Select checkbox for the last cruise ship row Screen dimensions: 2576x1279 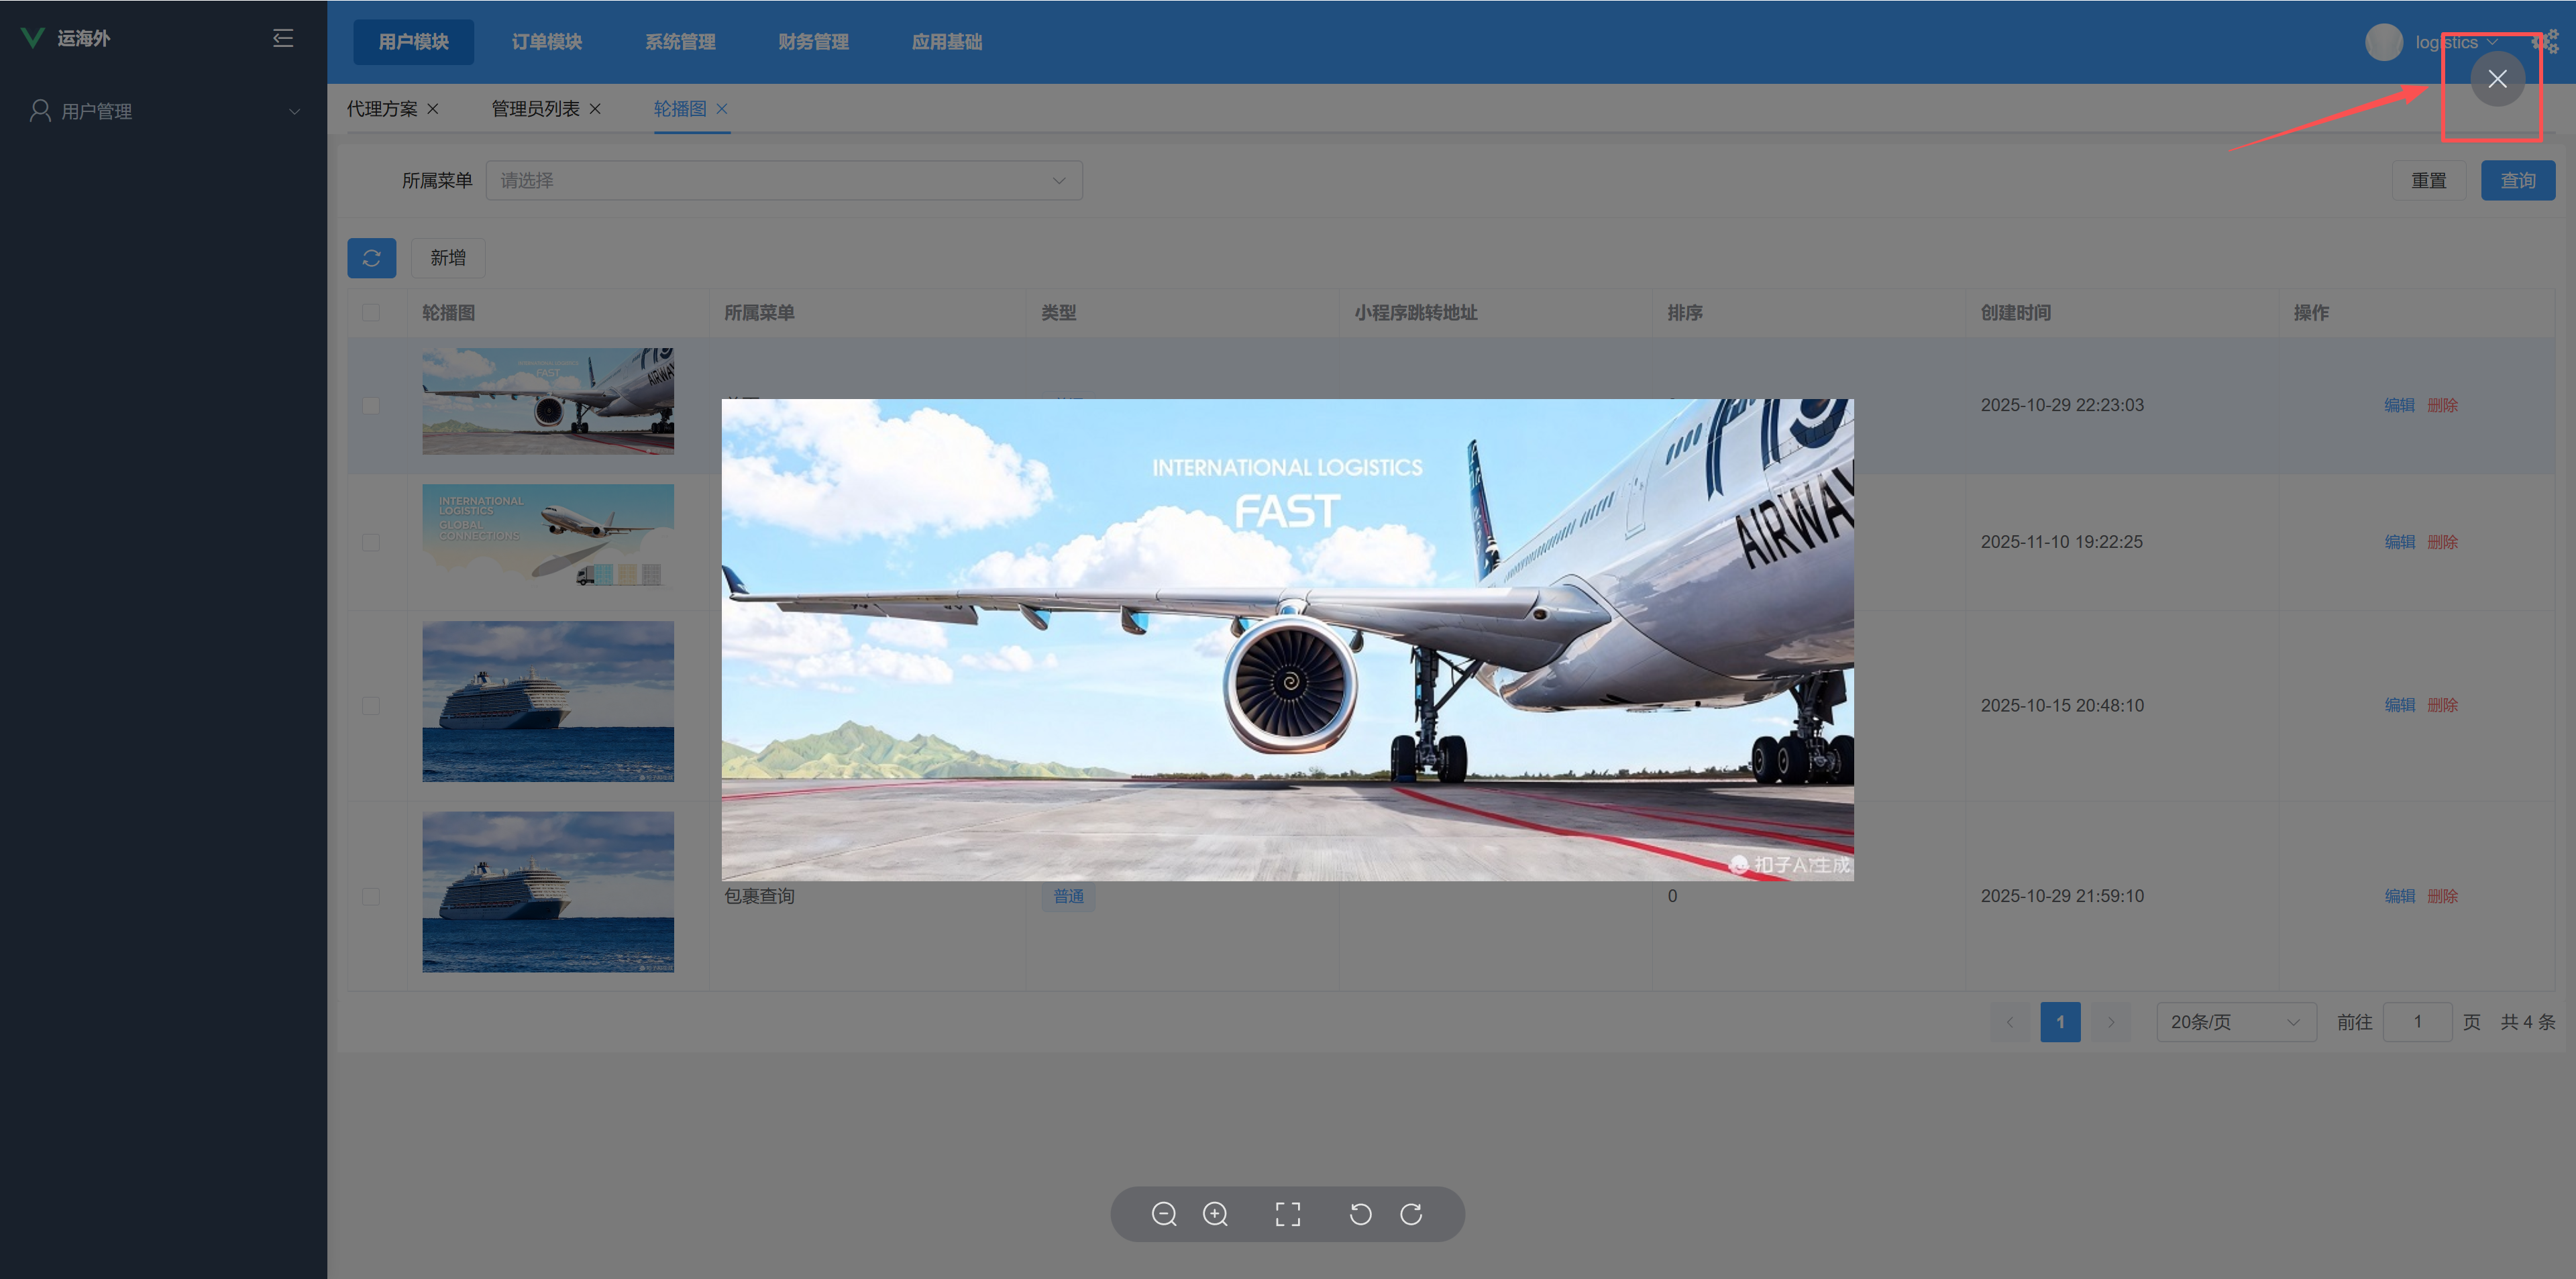pyautogui.click(x=371, y=896)
